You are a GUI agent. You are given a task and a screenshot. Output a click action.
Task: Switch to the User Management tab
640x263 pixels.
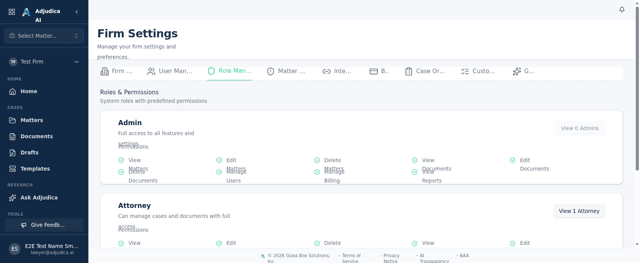click(x=170, y=71)
